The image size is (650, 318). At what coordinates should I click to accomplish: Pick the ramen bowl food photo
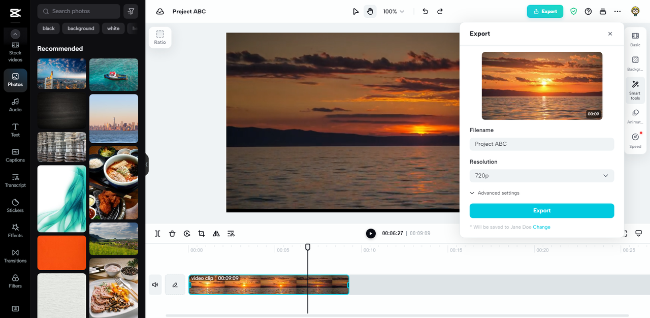(x=114, y=183)
